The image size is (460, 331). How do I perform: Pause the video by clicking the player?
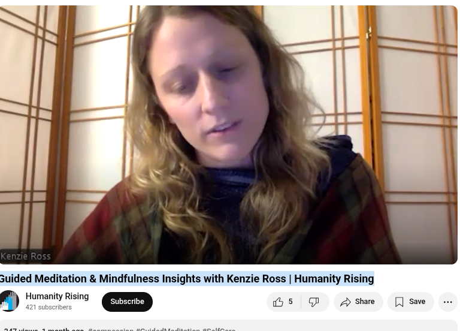[229, 134]
